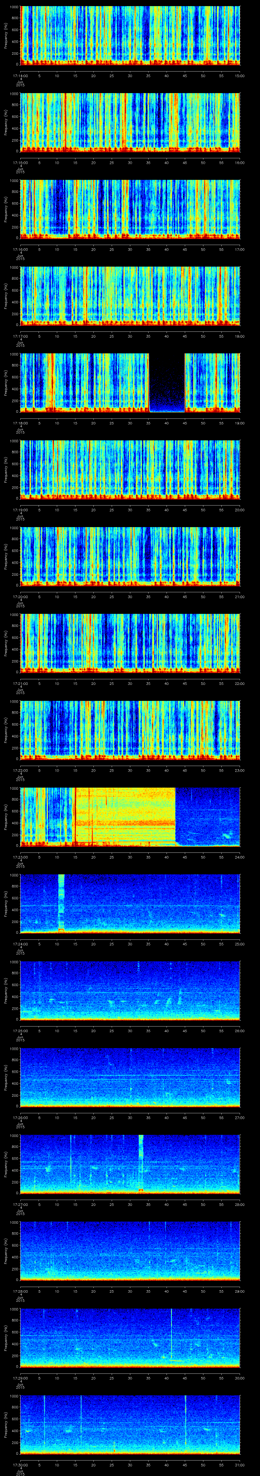Click the 17:14:00 start time label
Screen dimensions: 260x1476
pyautogui.click(x=21, y=76)
